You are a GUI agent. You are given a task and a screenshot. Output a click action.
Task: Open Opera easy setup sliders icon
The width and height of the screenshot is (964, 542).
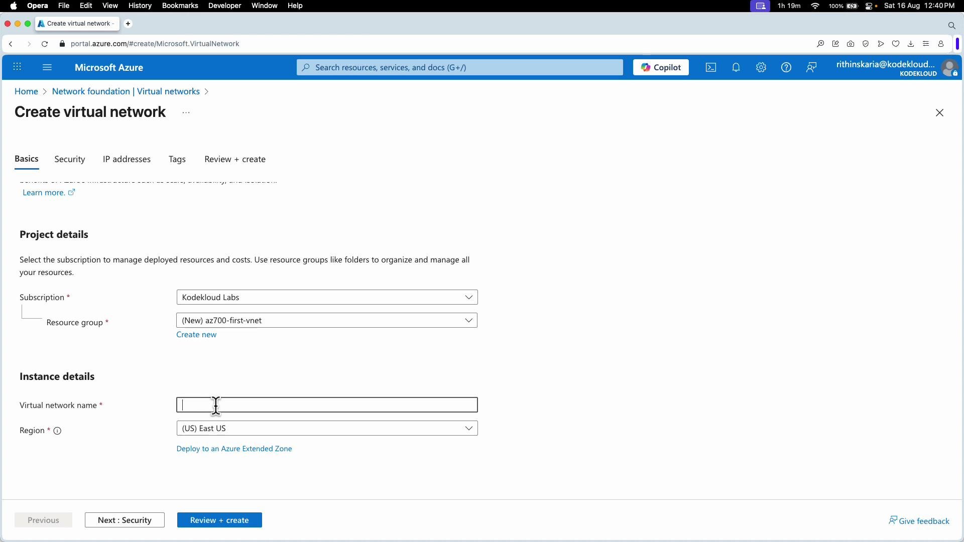(926, 44)
